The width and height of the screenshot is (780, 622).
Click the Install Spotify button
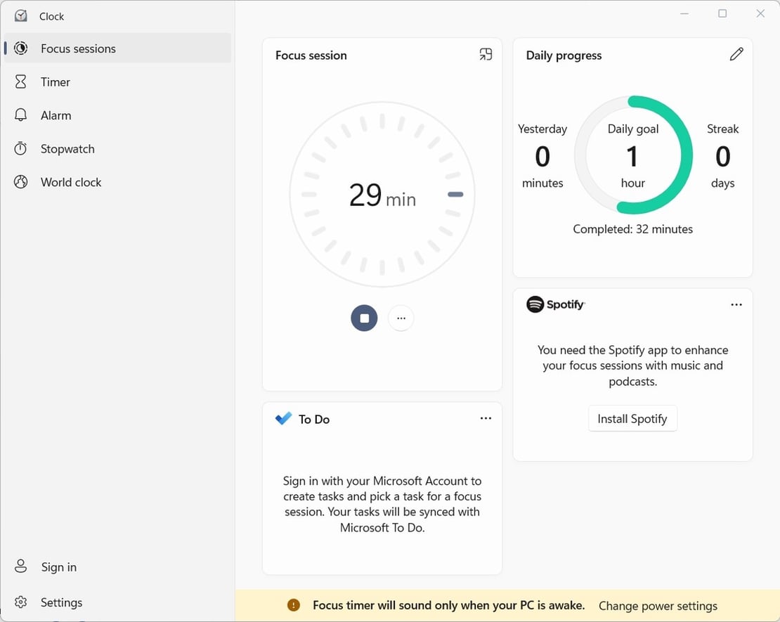point(632,418)
